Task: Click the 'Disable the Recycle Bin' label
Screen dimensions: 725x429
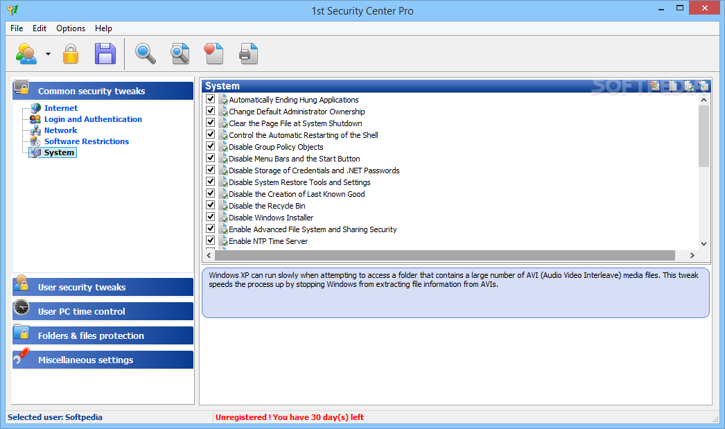Action: (x=267, y=206)
